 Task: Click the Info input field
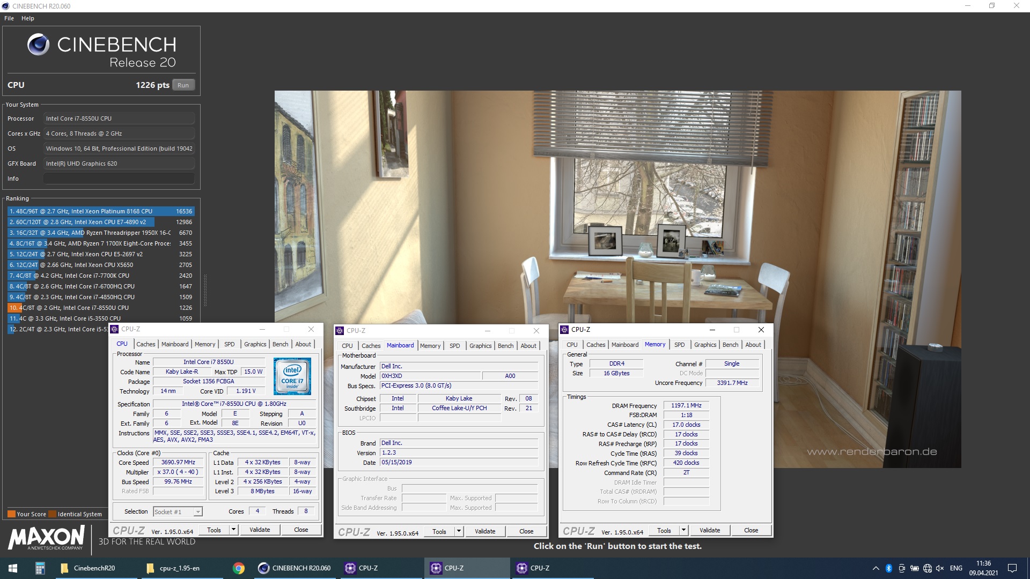[x=119, y=179]
